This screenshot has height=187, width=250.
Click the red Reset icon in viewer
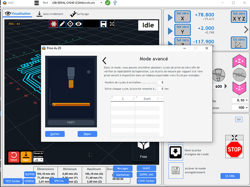coord(14,157)
